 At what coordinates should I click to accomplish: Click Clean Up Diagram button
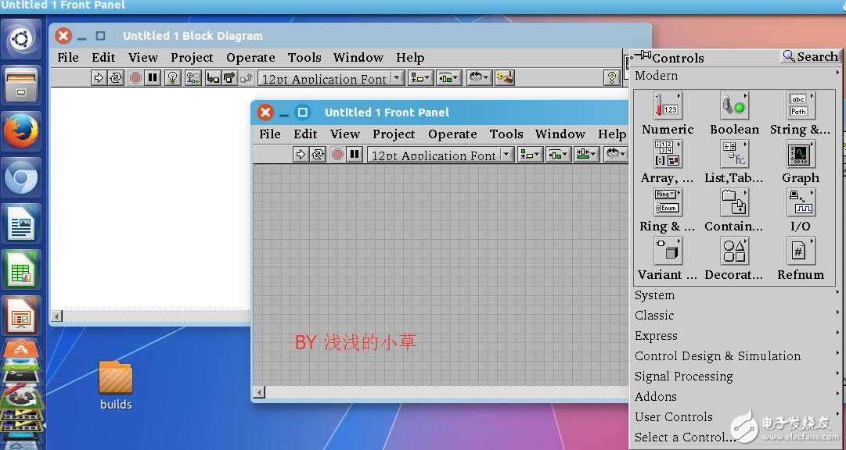coord(505,78)
